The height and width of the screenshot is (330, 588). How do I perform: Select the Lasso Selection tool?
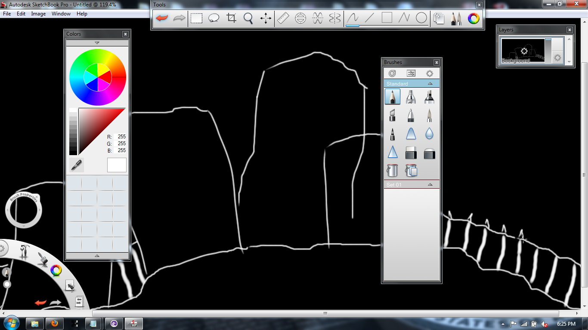coord(214,18)
